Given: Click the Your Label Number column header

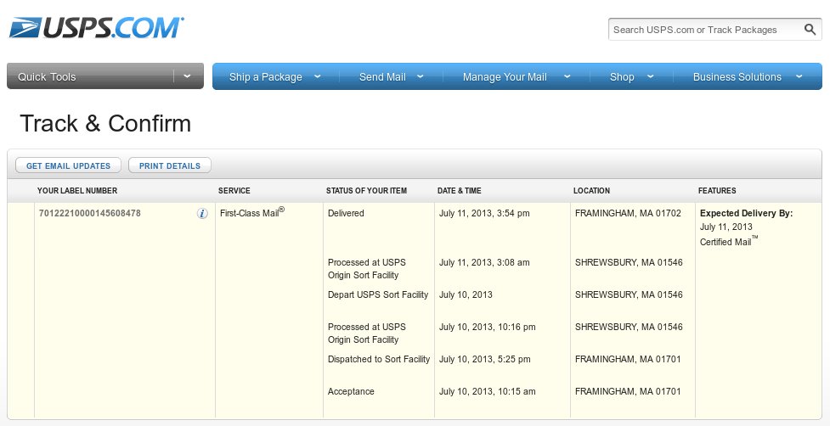Looking at the screenshot, I should 77,190.
